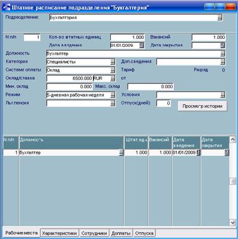
Task: Switch to the Характеристики tab
Action: [59, 234]
